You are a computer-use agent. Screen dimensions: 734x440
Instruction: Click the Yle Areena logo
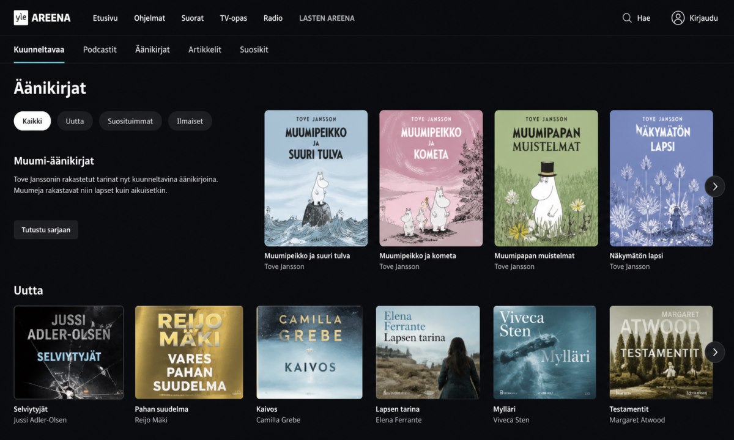42,18
